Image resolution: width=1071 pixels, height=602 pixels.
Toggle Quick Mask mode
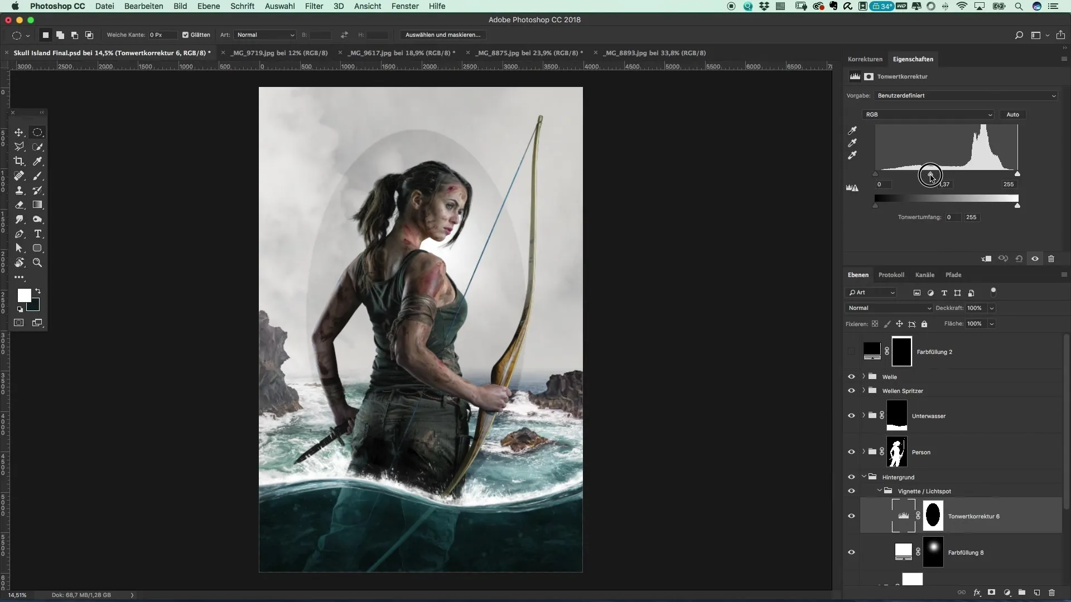pos(19,323)
